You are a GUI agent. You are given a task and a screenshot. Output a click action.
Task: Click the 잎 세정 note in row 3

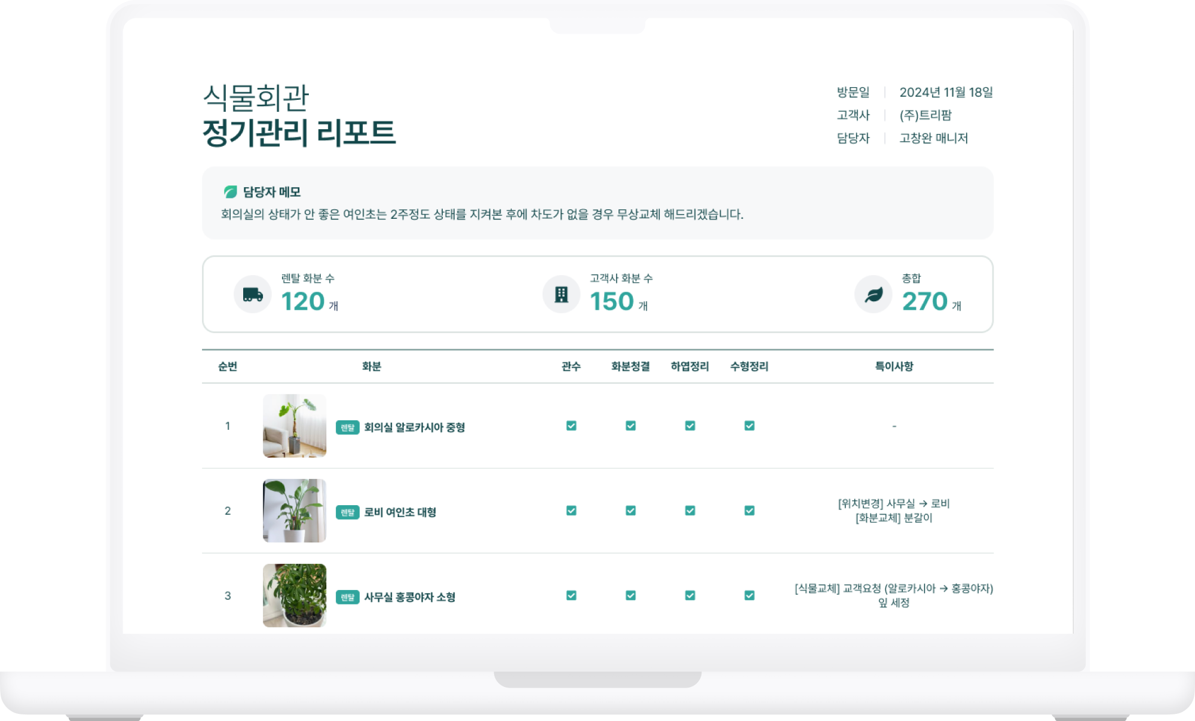click(894, 603)
